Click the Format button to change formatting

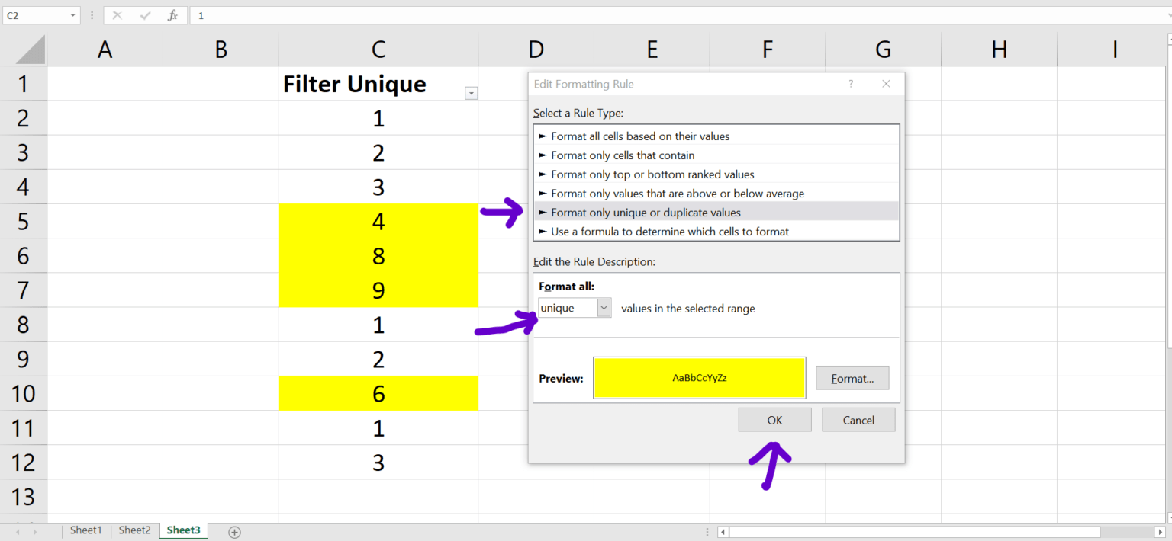click(852, 377)
